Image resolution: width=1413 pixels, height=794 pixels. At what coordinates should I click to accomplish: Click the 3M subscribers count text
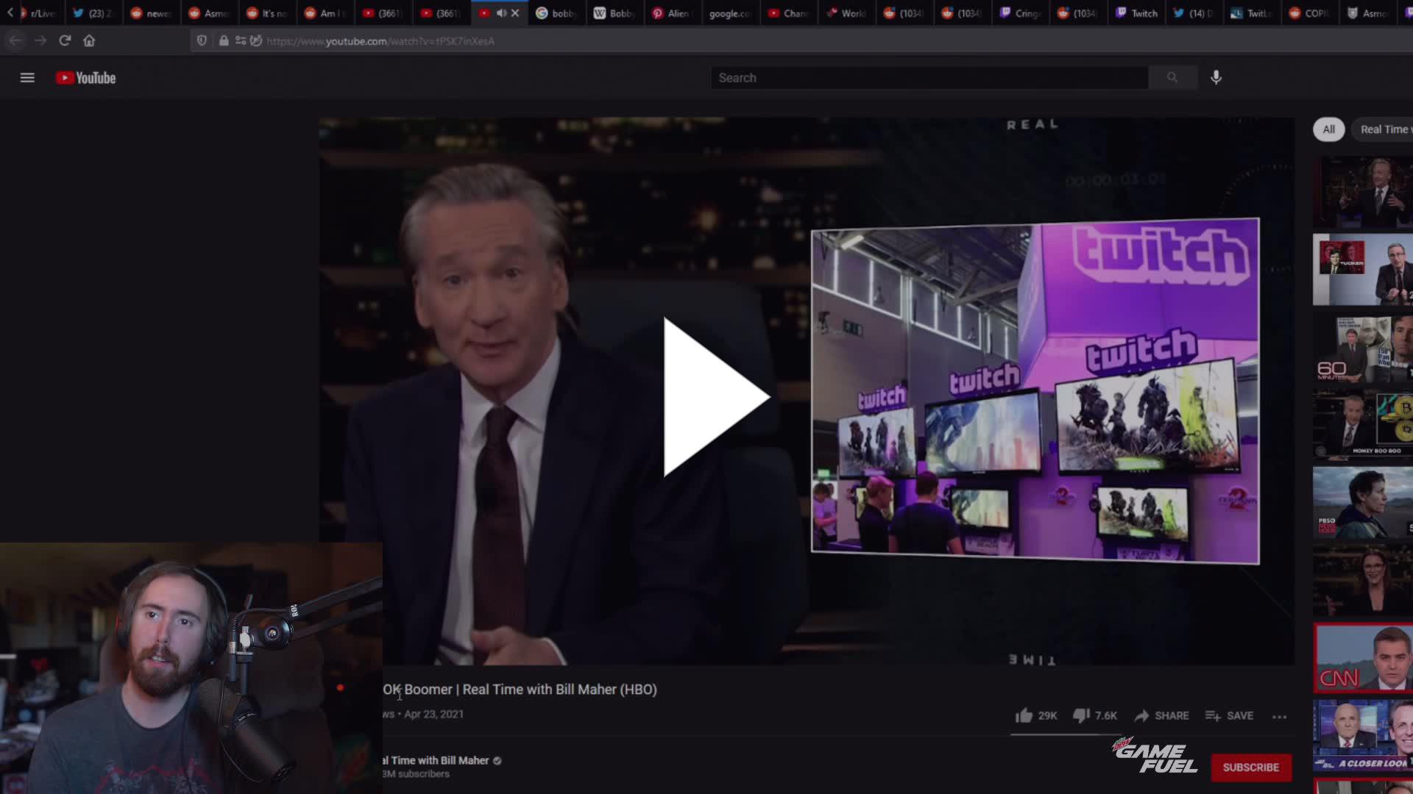(x=416, y=774)
